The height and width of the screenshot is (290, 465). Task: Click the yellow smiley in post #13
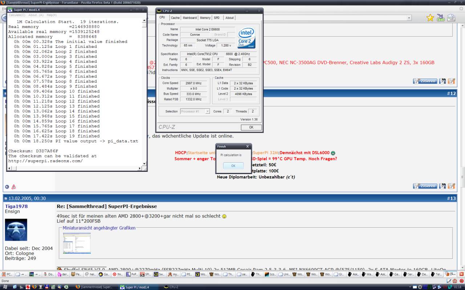224,216
